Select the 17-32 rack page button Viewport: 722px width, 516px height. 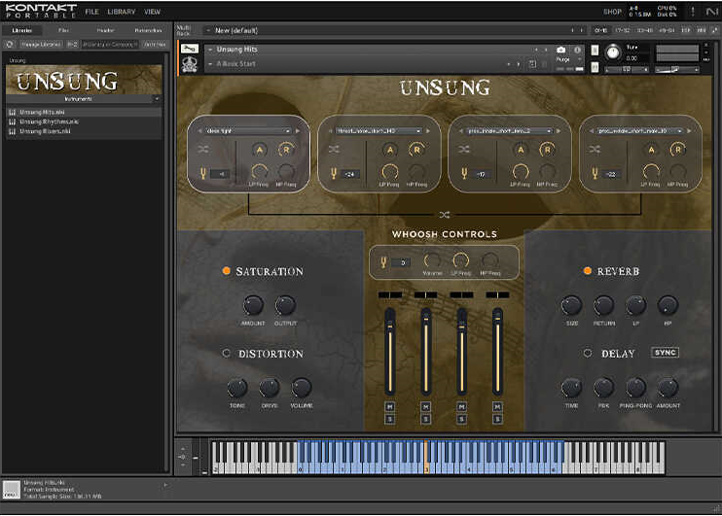[x=622, y=30]
